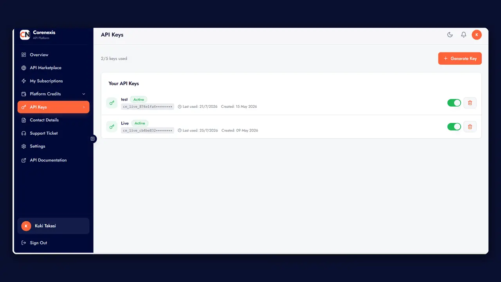Click the Sign Out arrow icon
501x282 pixels.
tap(24, 243)
